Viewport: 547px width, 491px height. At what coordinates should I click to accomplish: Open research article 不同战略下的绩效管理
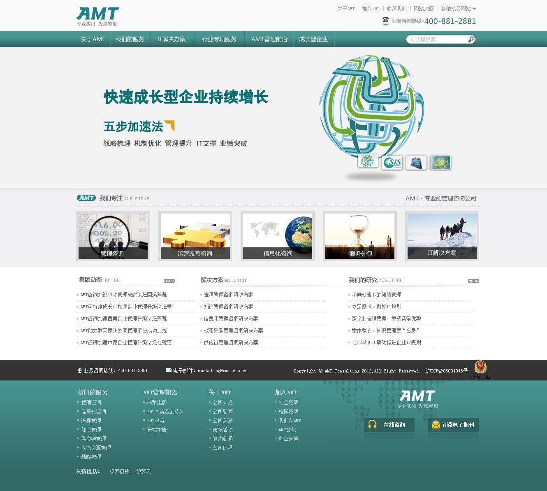click(x=376, y=295)
